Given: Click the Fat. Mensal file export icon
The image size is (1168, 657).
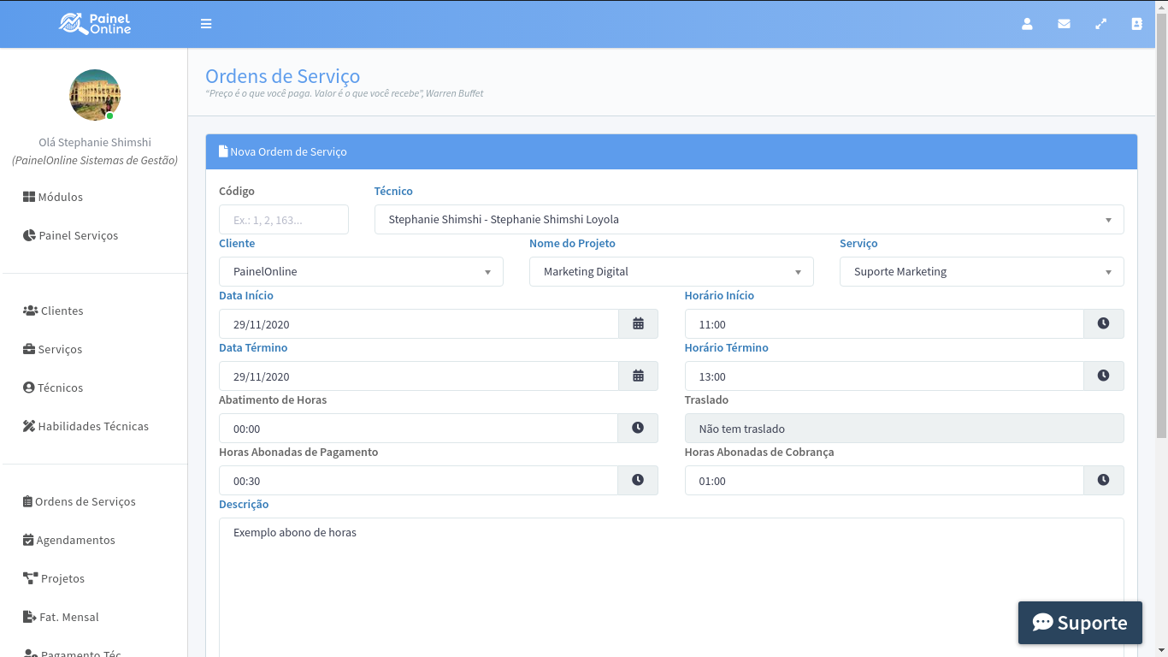Looking at the screenshot, I should [29, 617].
